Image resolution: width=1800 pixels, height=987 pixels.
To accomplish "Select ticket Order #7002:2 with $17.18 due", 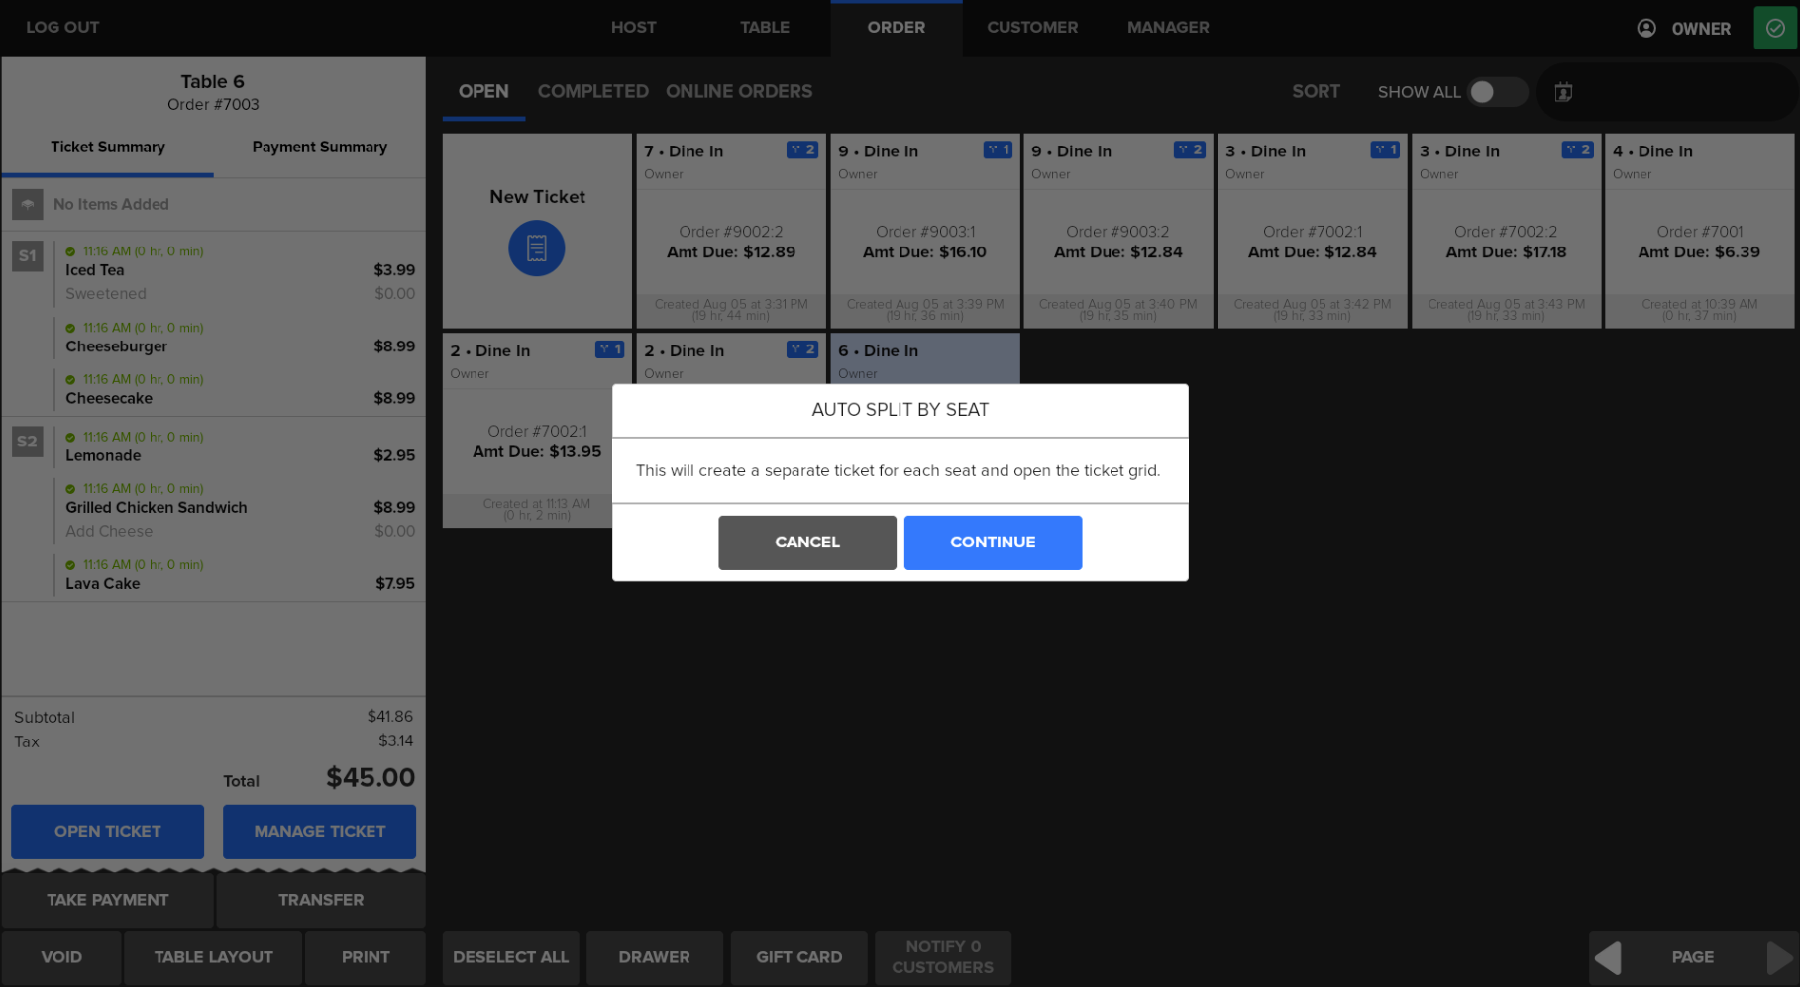I will [1507, 231].
